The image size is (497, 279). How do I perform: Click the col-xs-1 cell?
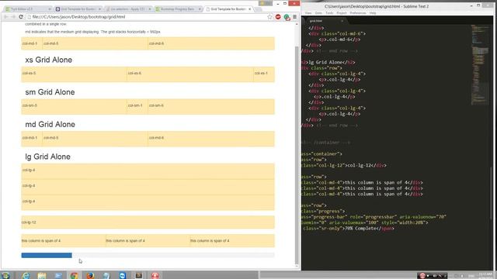pyautogui.click(x=264, y=74)
